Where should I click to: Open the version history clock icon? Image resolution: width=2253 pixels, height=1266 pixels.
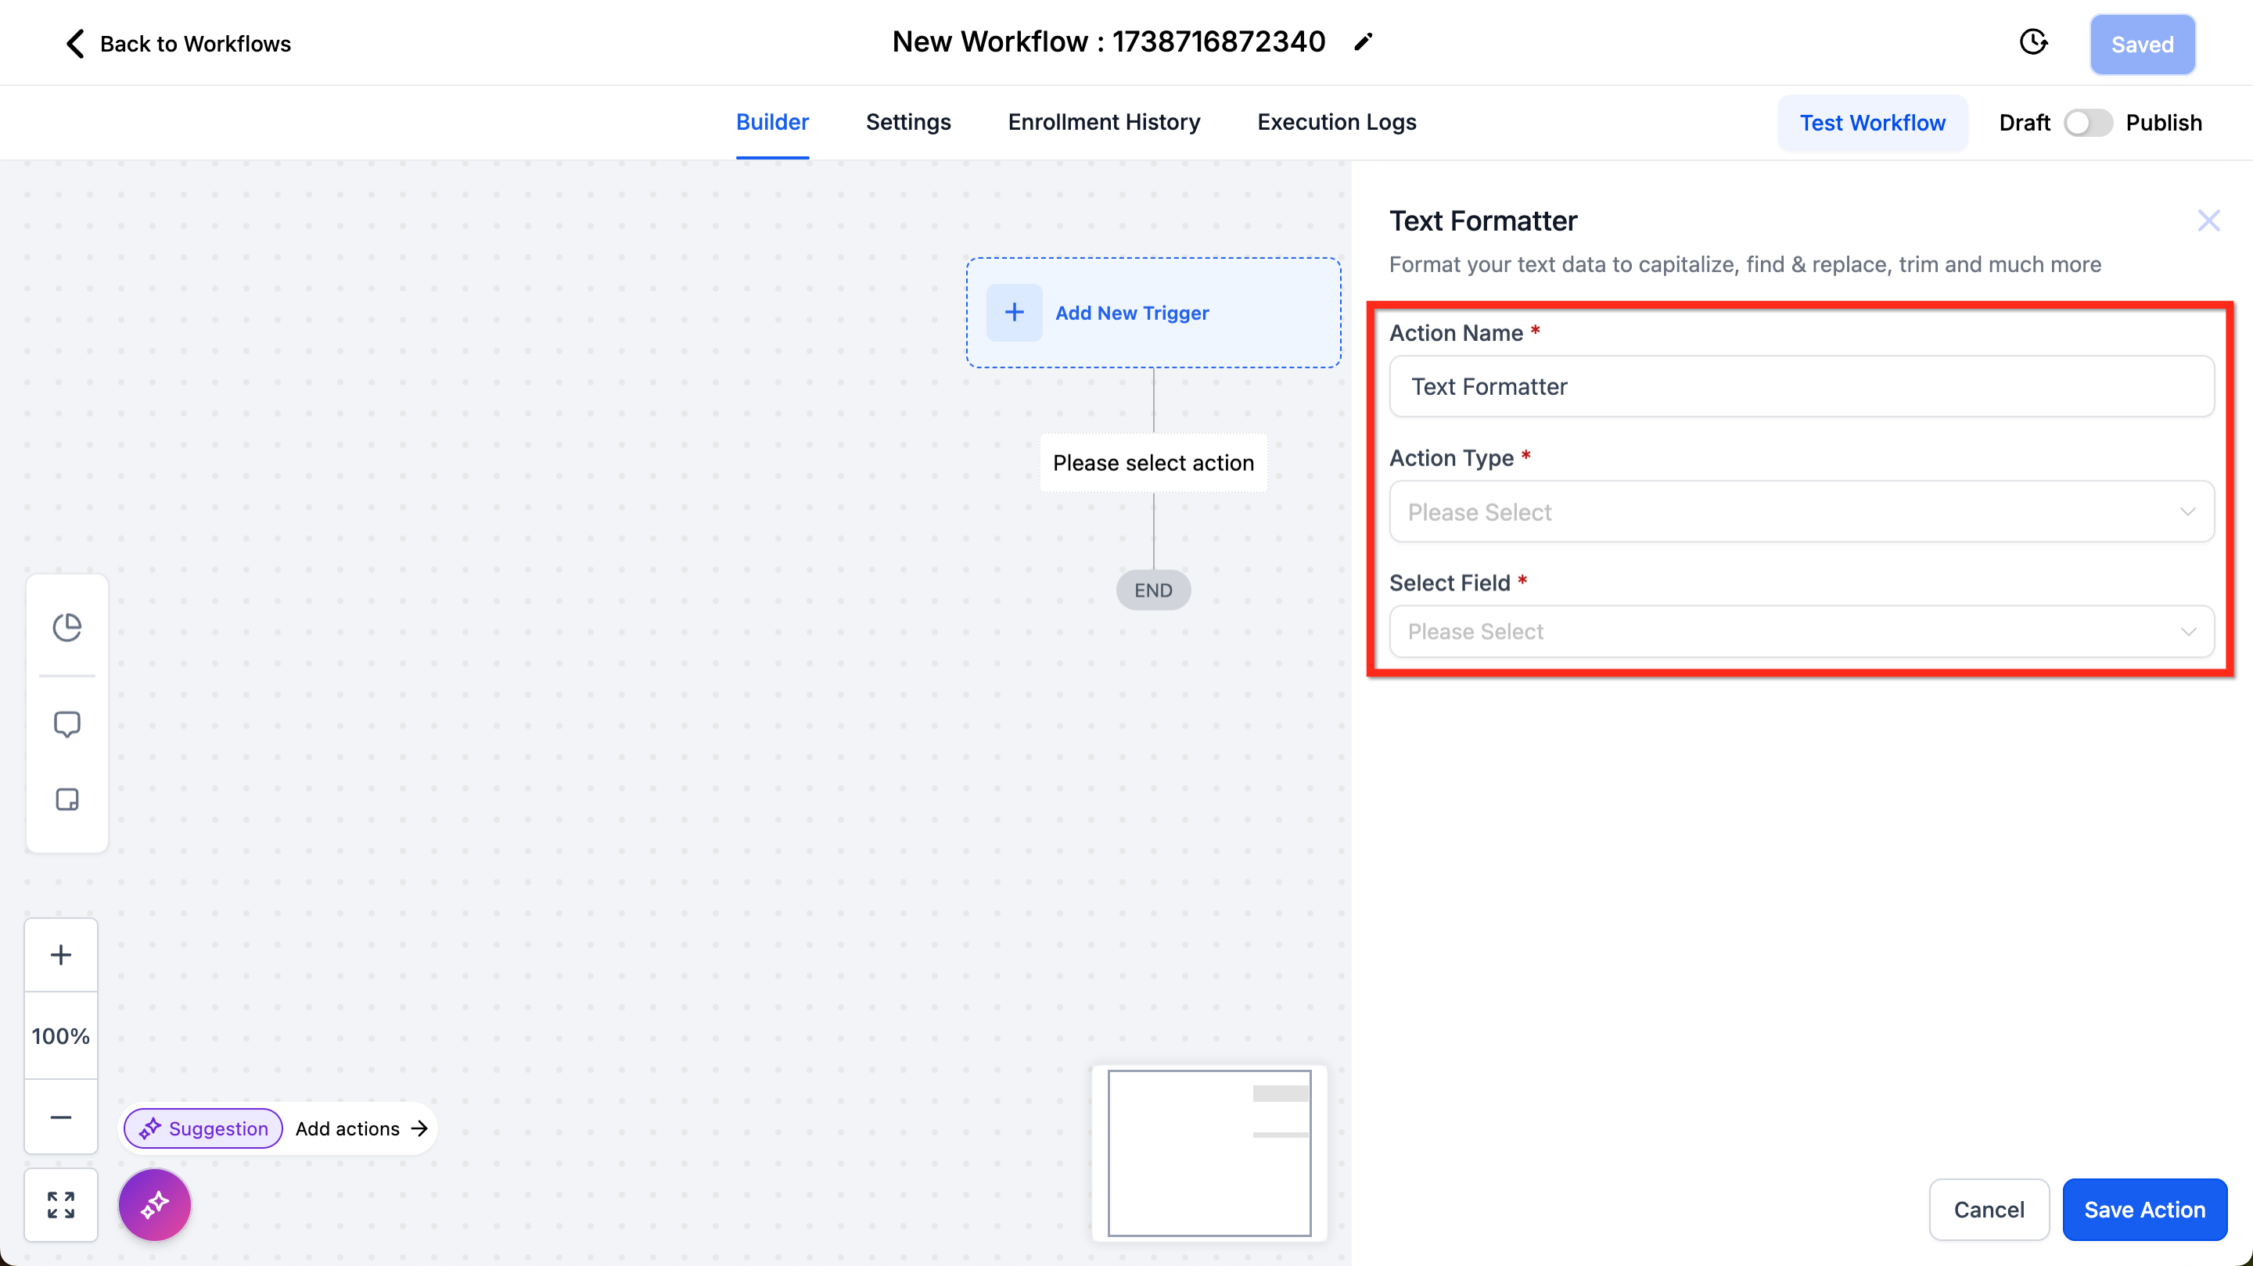coord(2032,42)
